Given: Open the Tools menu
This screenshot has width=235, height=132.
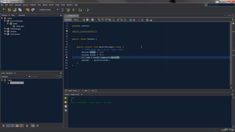Looking at the screenshot, I should point(63,5).
